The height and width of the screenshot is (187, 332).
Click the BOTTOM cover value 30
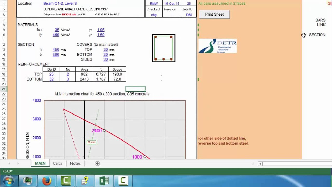pyautogui.click(x=106, y=55)
